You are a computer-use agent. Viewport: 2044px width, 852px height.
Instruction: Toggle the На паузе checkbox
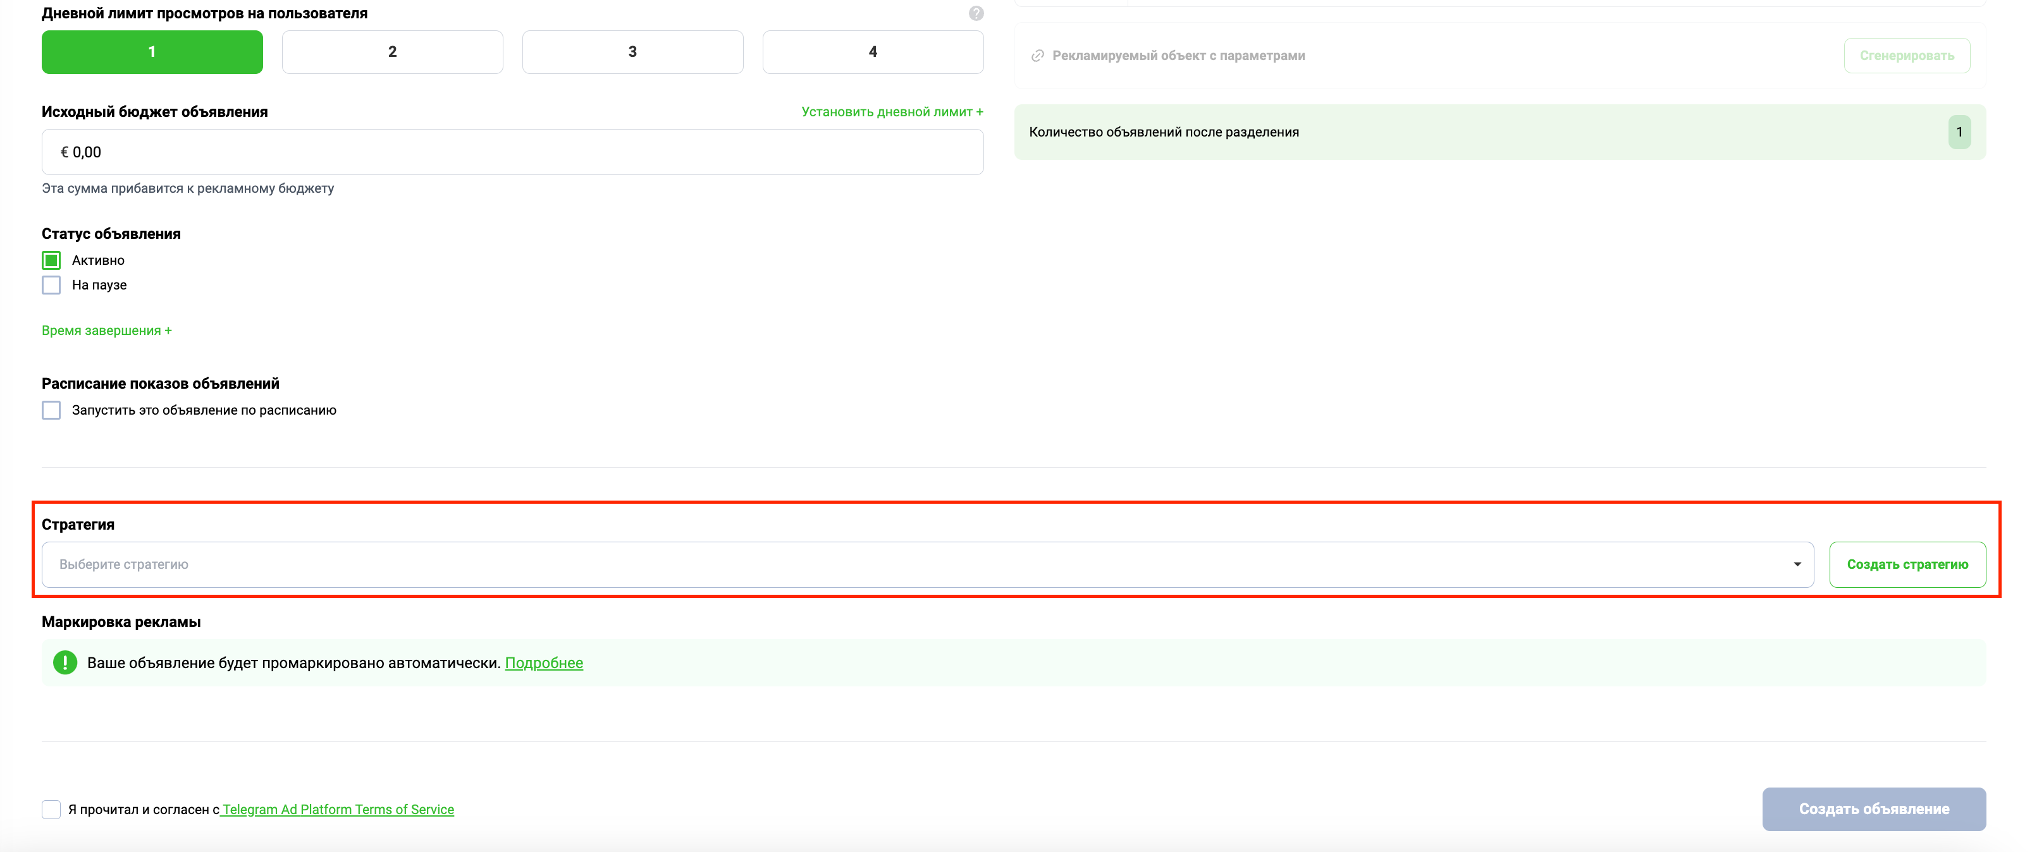coord(52,285)
